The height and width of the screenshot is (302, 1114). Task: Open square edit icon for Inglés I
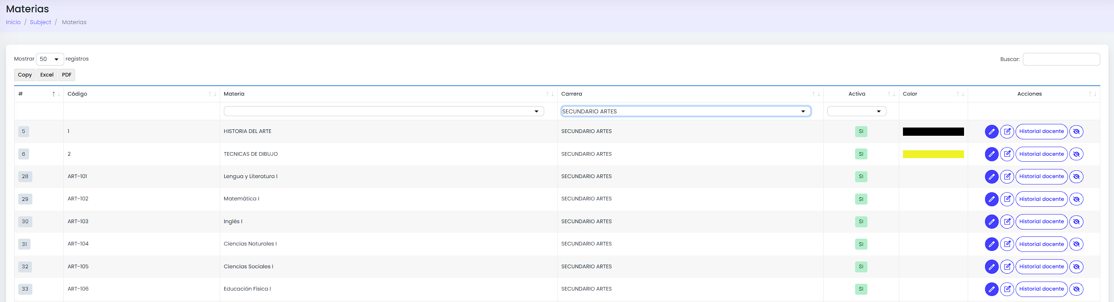[1007, 222]
